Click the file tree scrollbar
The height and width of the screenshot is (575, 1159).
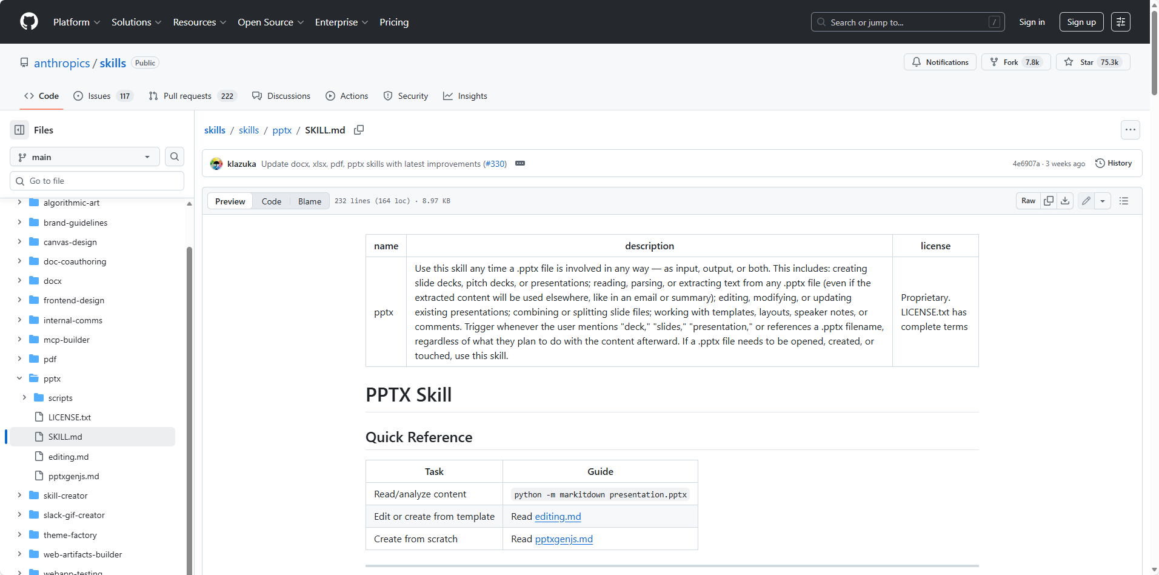(x=189, y=364)
